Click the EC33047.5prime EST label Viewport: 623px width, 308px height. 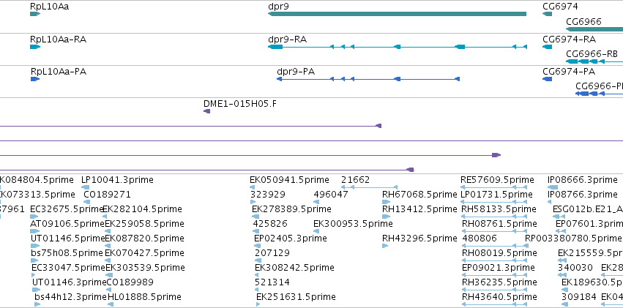(68, 268)
